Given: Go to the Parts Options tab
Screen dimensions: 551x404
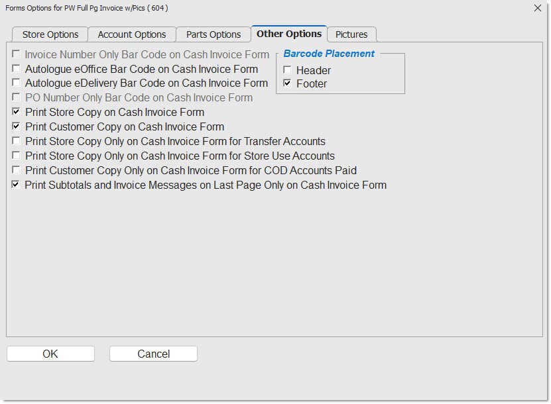Looking at the screenshot, I should point(214,34).
